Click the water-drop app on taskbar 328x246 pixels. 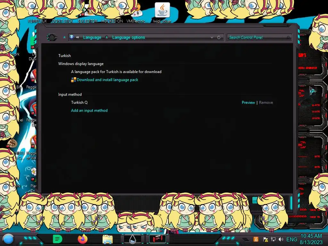[133, 239]
